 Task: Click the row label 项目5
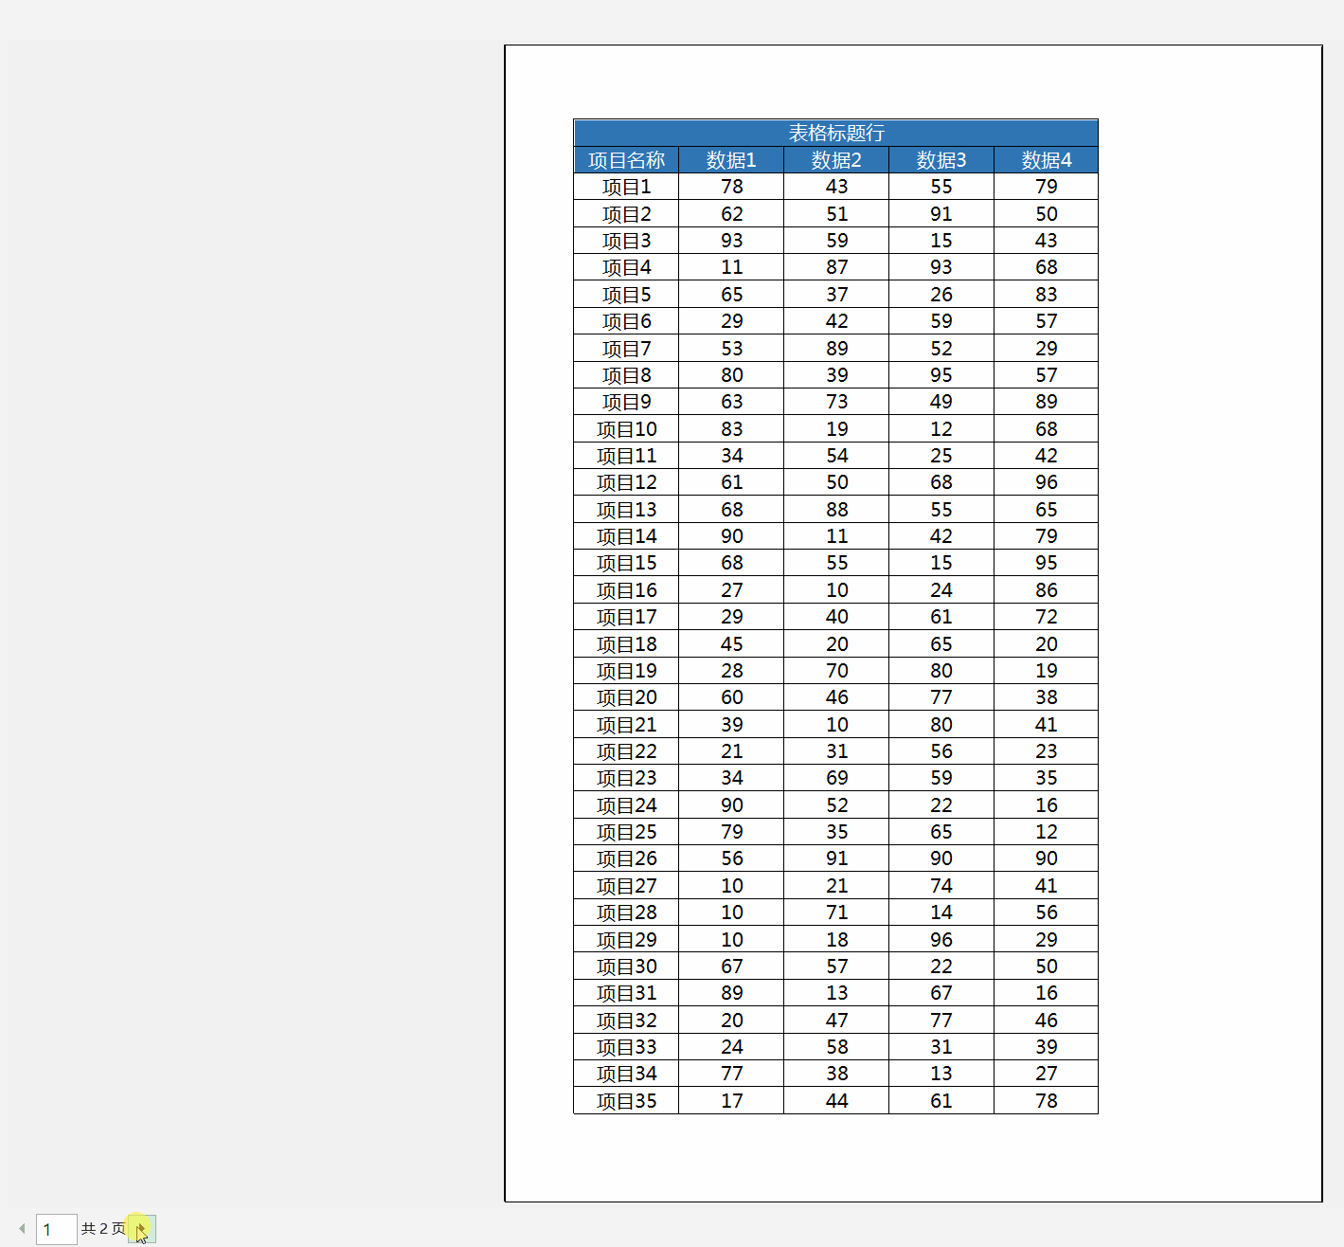627,295
